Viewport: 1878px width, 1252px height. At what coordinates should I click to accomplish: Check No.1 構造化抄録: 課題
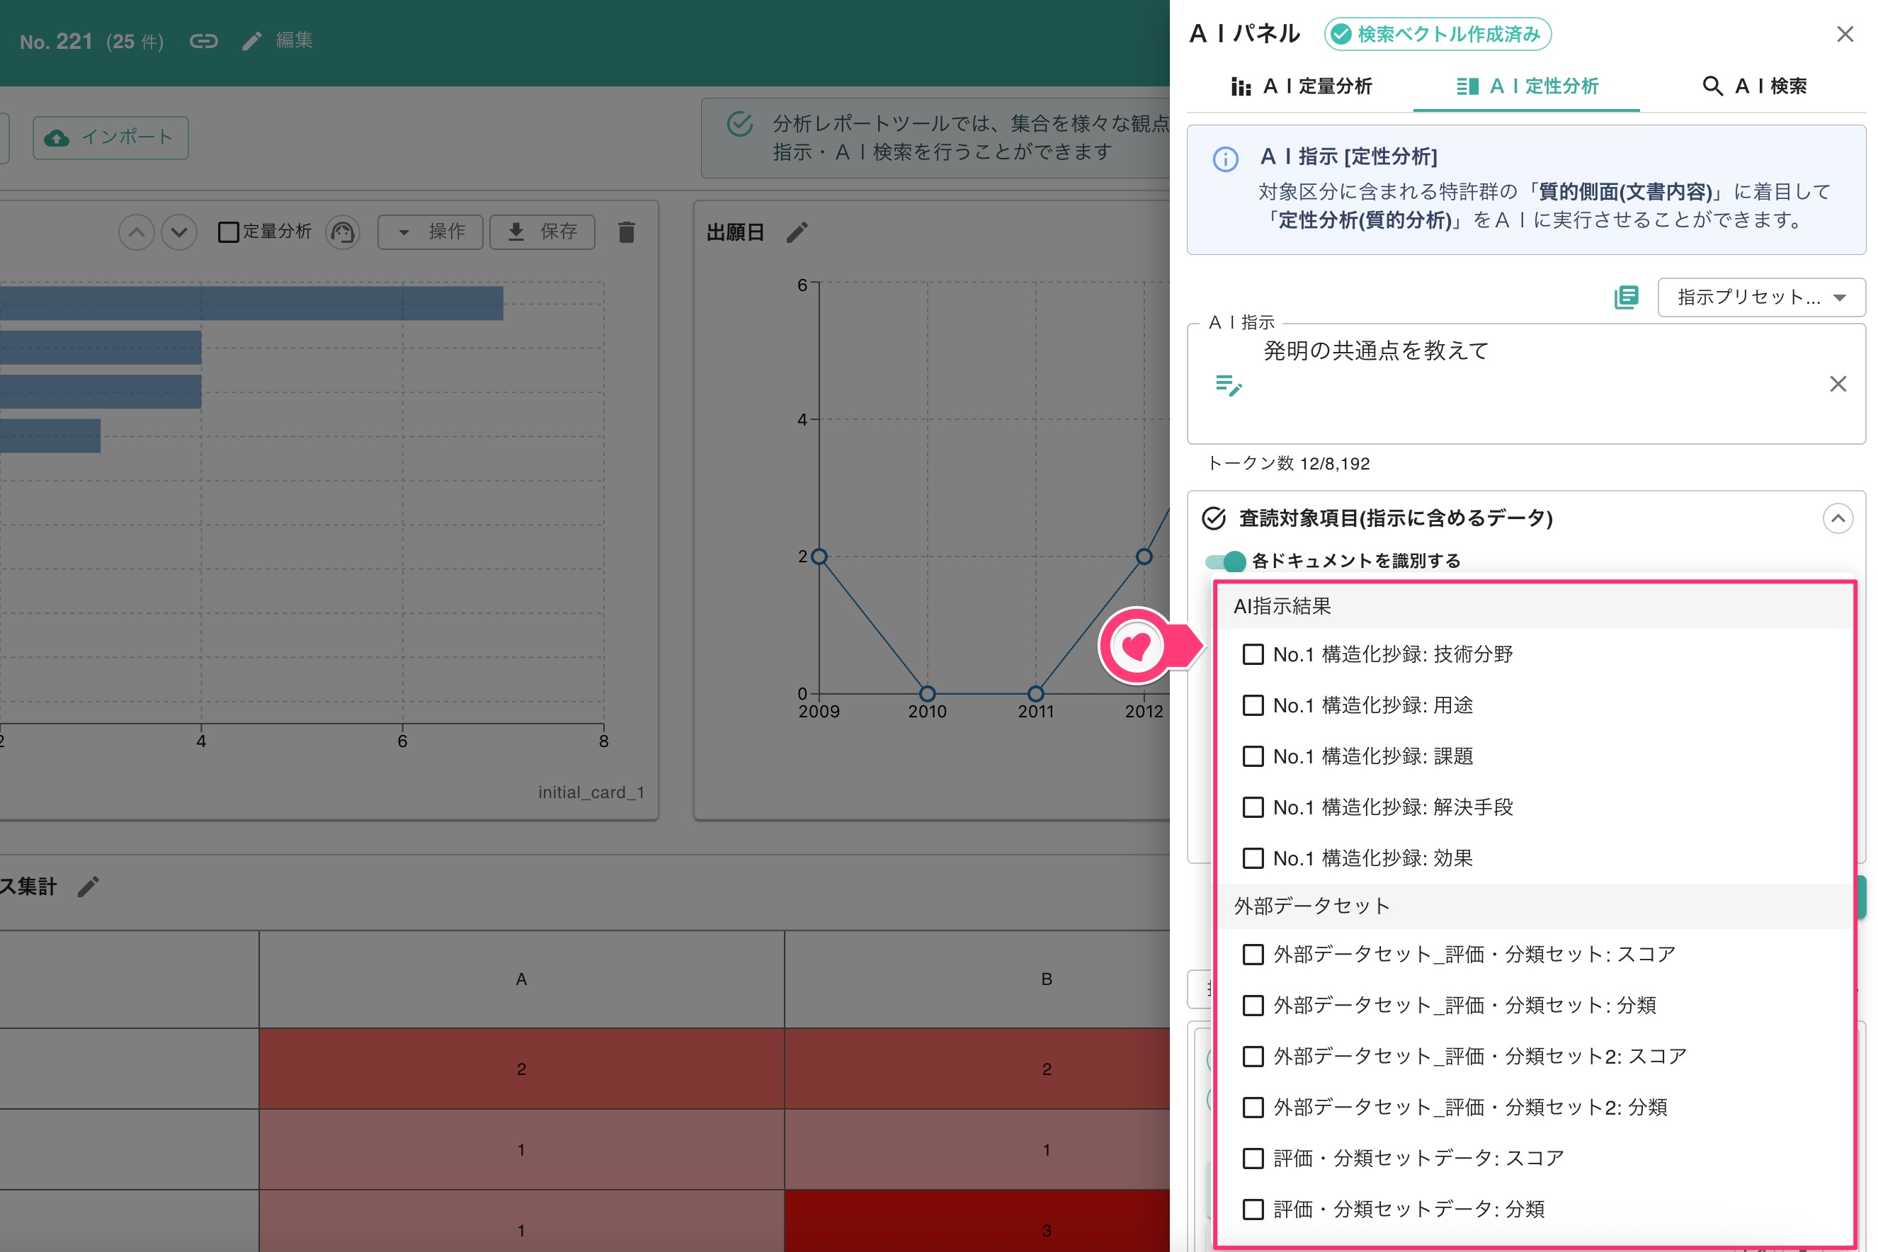(x=1253, y=757)
